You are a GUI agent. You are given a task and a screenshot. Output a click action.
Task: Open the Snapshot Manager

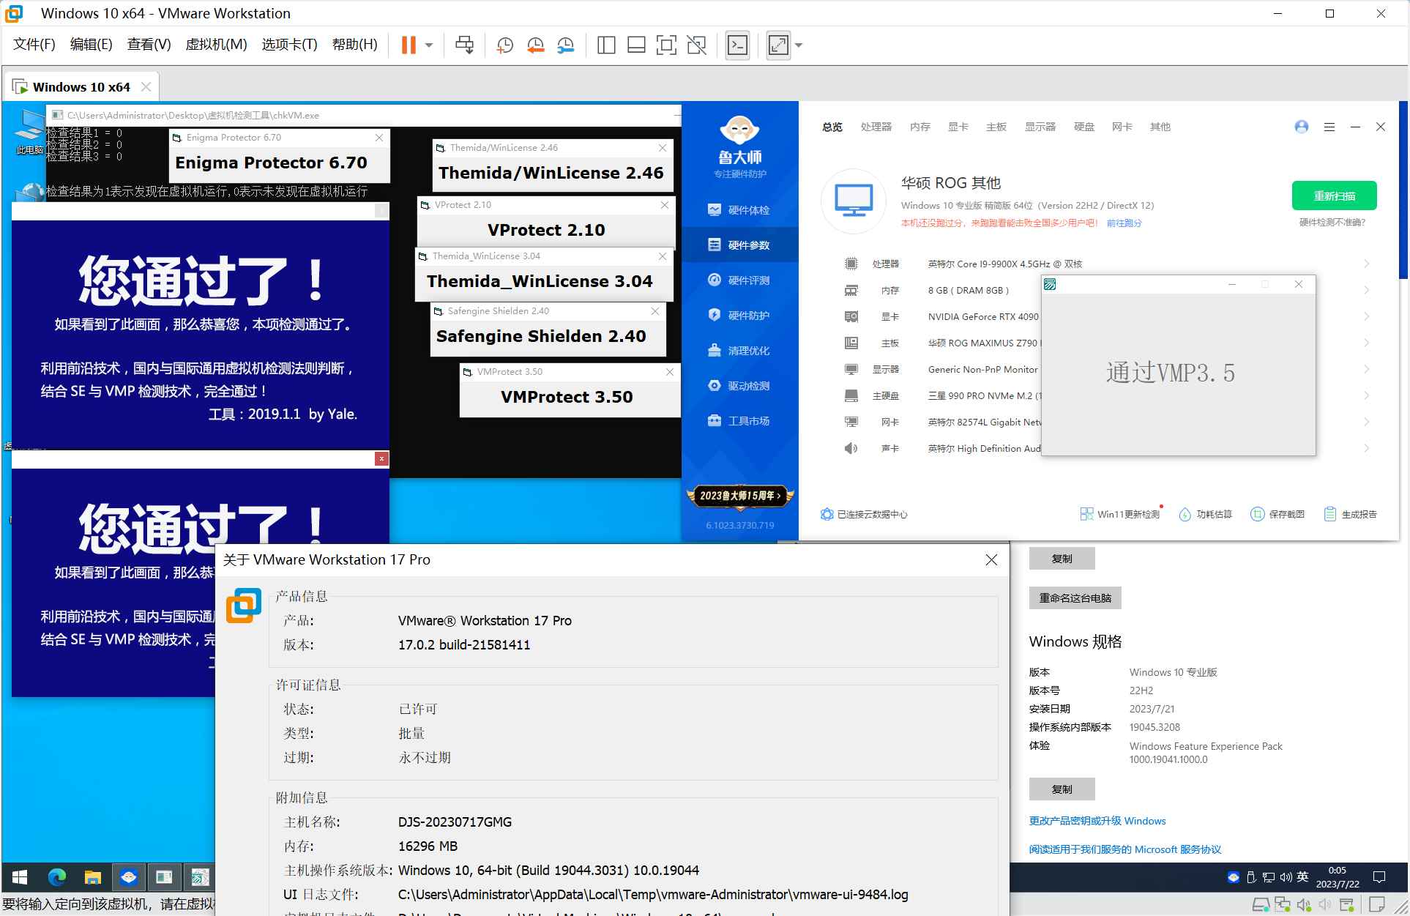point(564,45)
